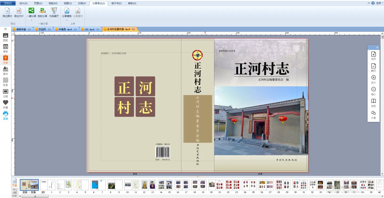Viewport: 384px width, 198px height.
Task: Select the pages 2-3 spread thumbnail
Action: click(65, 185)
